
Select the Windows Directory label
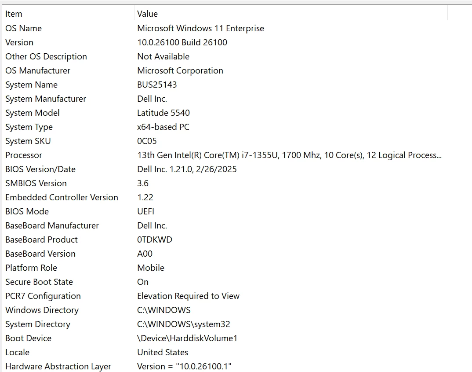(x=42, y=310)
